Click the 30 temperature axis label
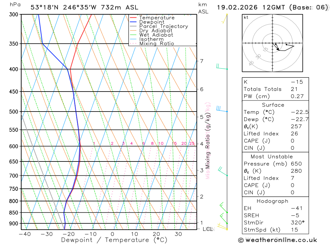Screen dimensions: 333x244 click(x=178, y=234)
